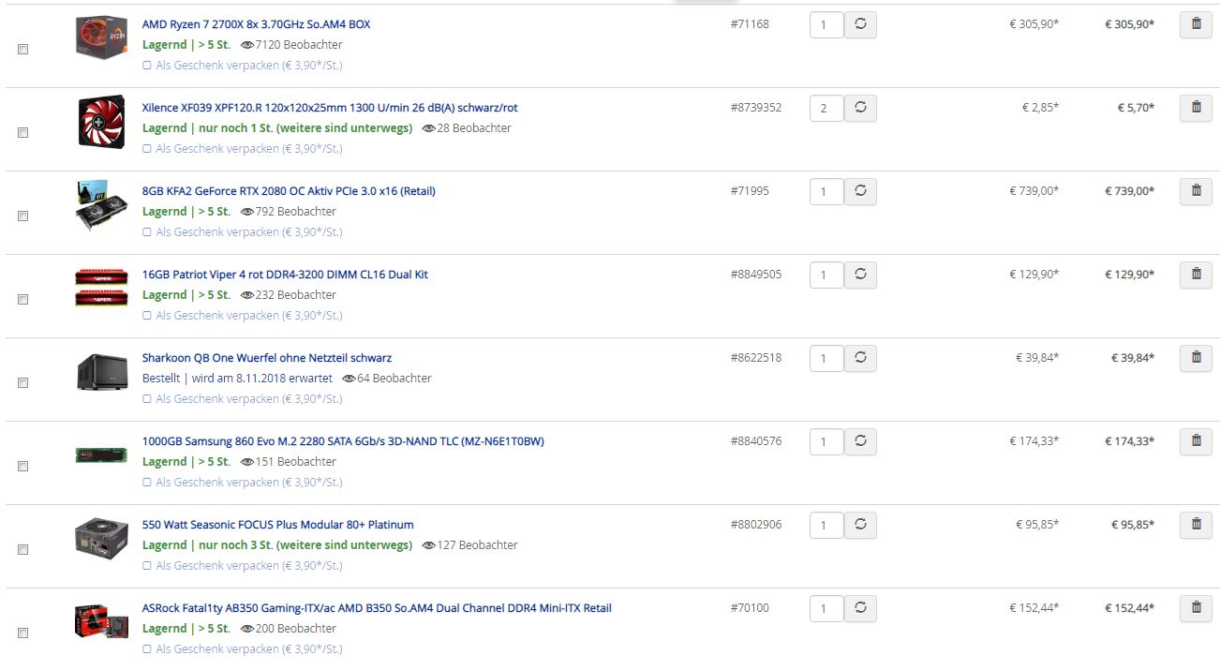Refresh quantity for Xilence fan row
This screenshot has height=670, width=1220.
click(860, 108)
